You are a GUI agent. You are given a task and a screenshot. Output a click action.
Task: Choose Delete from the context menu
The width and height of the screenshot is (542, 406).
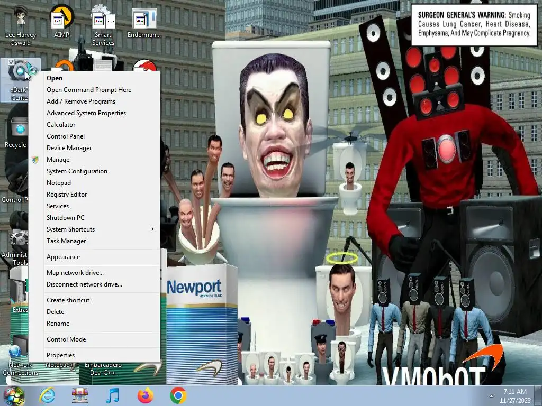point(94,312)
